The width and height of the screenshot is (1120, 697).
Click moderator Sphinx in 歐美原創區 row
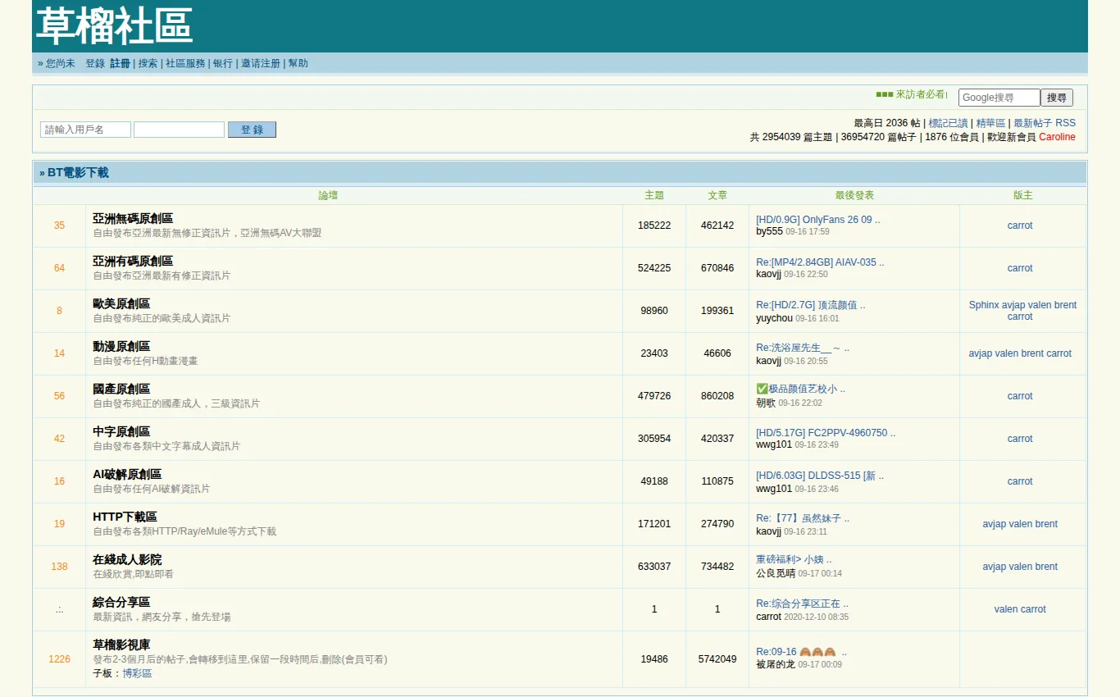click(984, 305)
